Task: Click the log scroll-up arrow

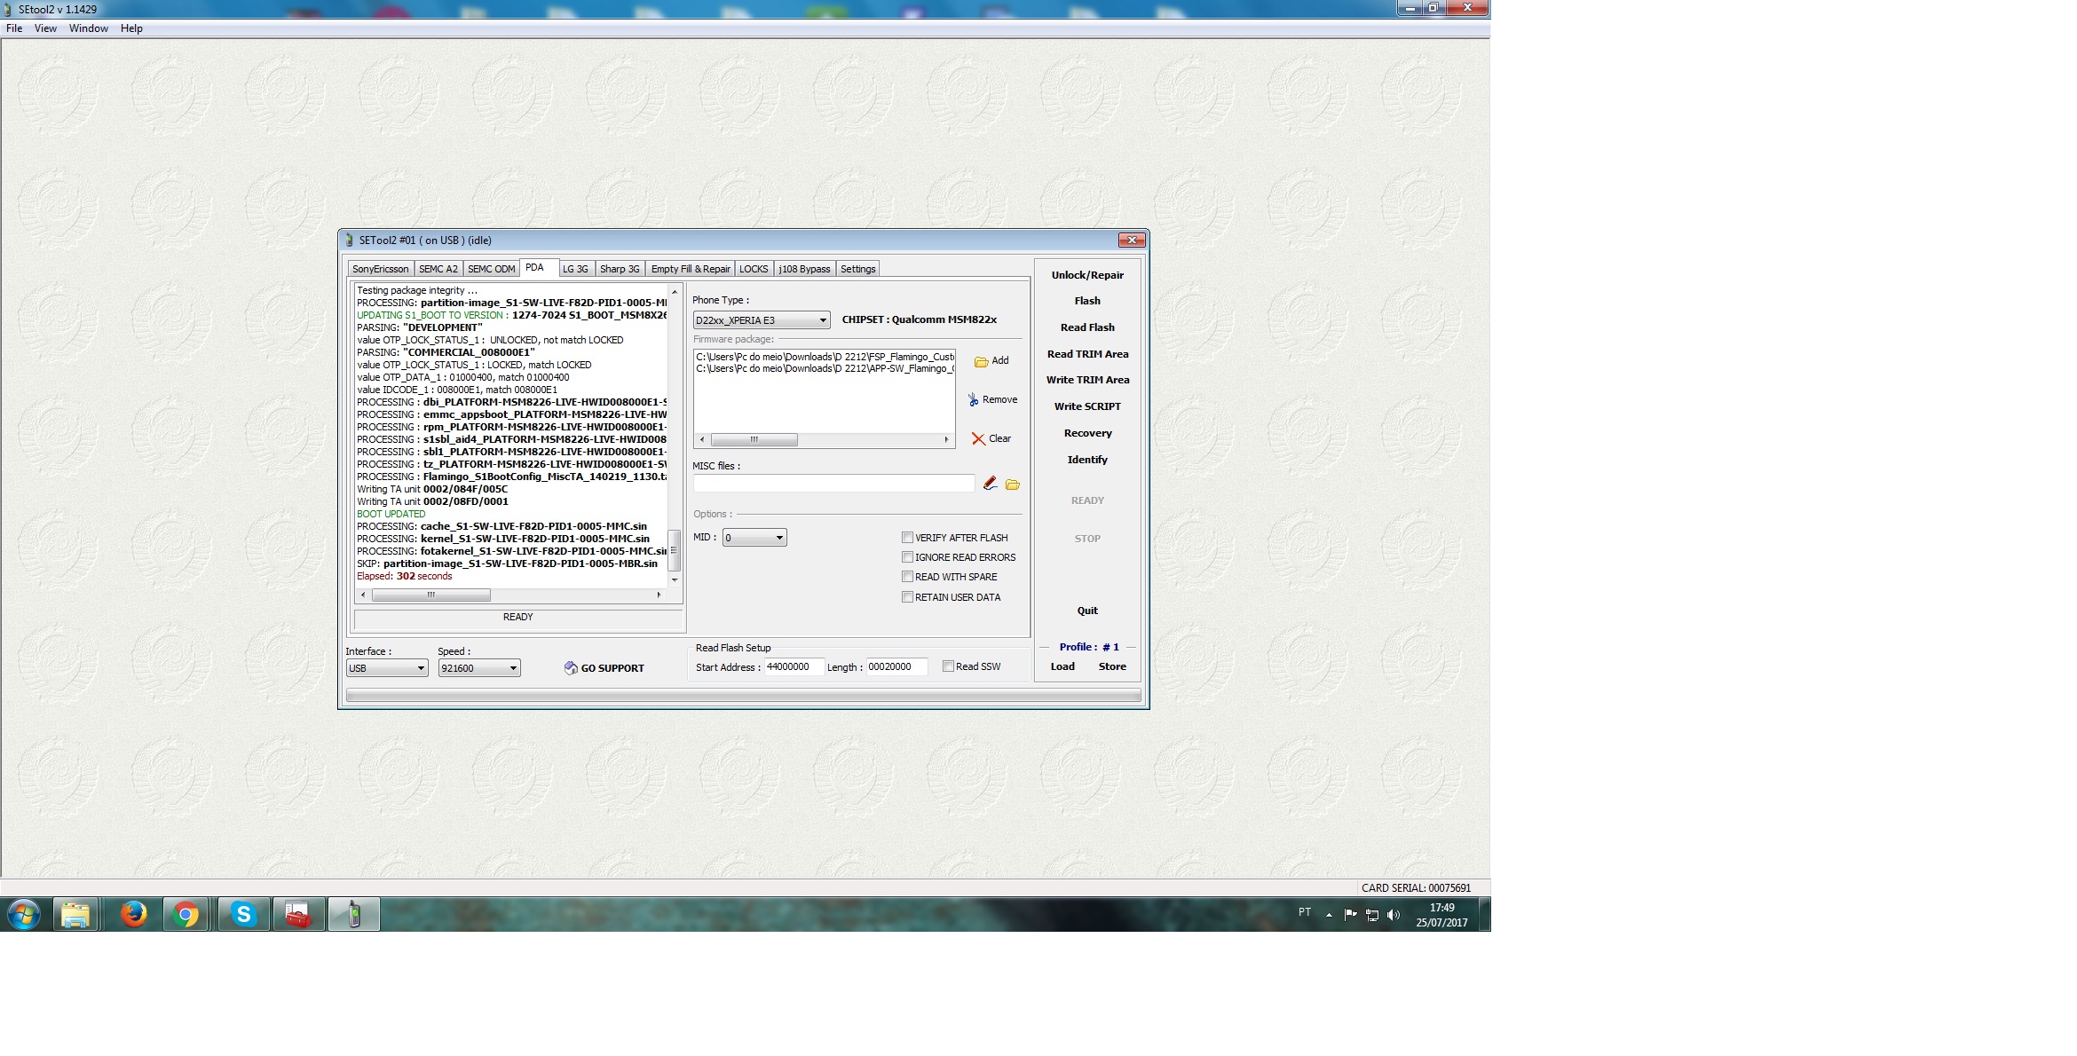Action: (675, 291)
